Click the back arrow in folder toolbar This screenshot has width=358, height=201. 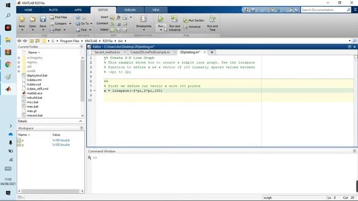tap(19, 41)
